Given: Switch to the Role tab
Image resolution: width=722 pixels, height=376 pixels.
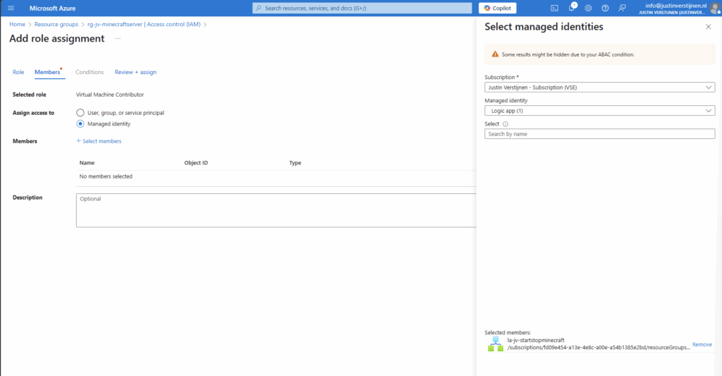Looking at the screenshot, I should point(18,72).
